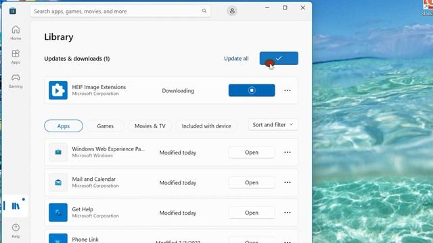
Task: Click the Windows Web Experience Pa... title
Action: [x=108, y=148]
